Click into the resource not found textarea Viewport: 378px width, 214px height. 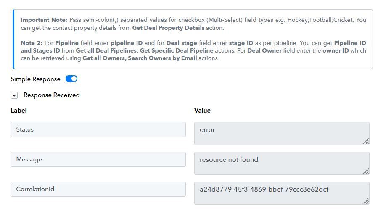point(282,163)
